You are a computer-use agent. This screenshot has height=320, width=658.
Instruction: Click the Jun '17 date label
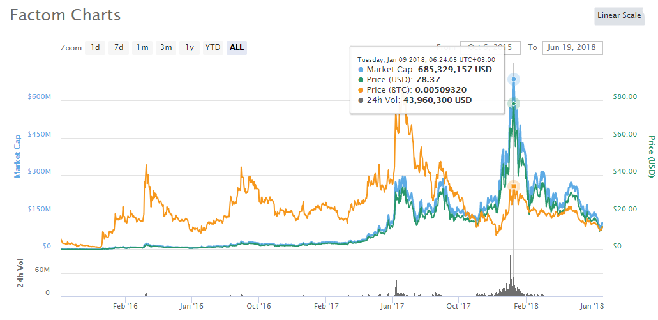tap(392, 306)
